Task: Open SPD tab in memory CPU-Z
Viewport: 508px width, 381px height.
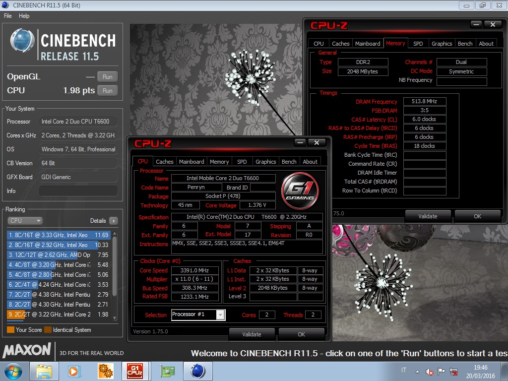Action: coord(418,44)
